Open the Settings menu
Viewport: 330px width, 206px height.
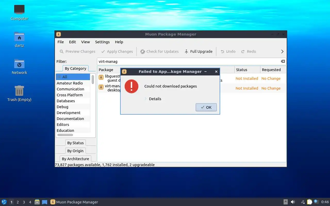102,42
